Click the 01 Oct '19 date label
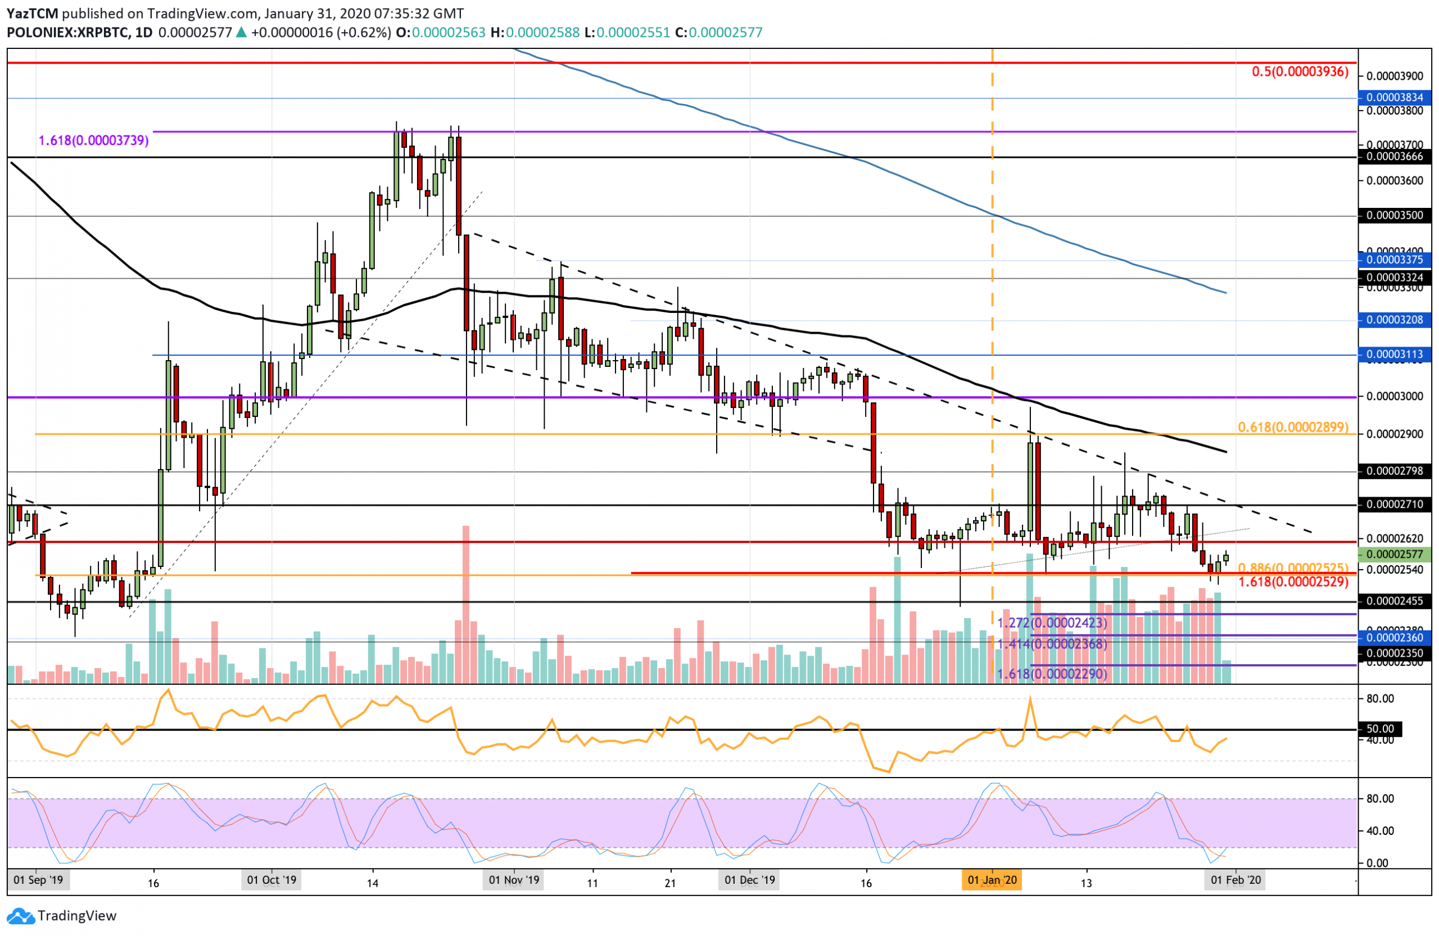Image resolution: width=1439 pixels, height=936 pixels. coord(272,880)
